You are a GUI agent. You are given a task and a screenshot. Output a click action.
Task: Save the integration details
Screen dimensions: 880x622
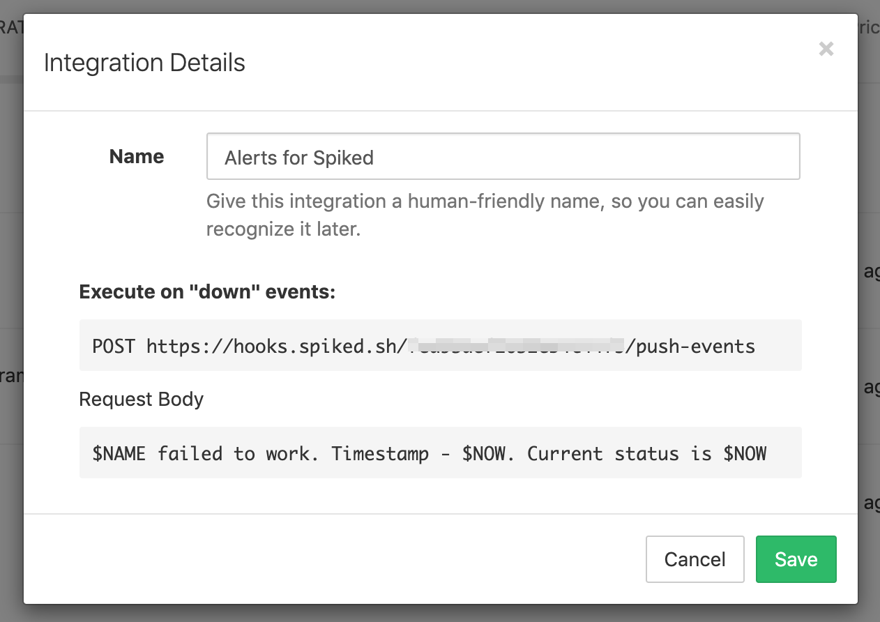[x=796, y=559]
